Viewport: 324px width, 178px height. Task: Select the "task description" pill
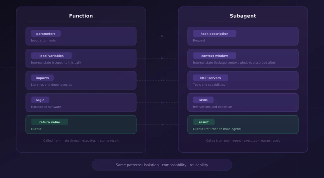point(215,34)
